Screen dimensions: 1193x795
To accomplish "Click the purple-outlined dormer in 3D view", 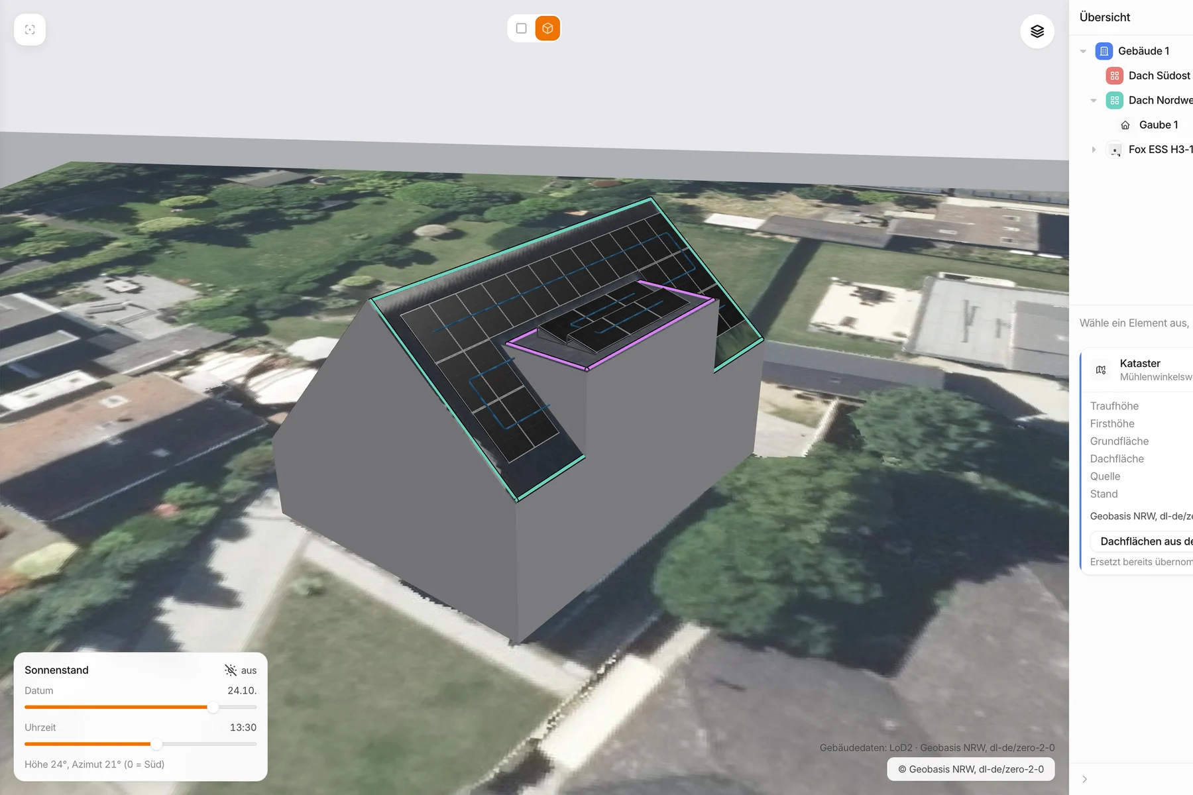I will (613, 325).
